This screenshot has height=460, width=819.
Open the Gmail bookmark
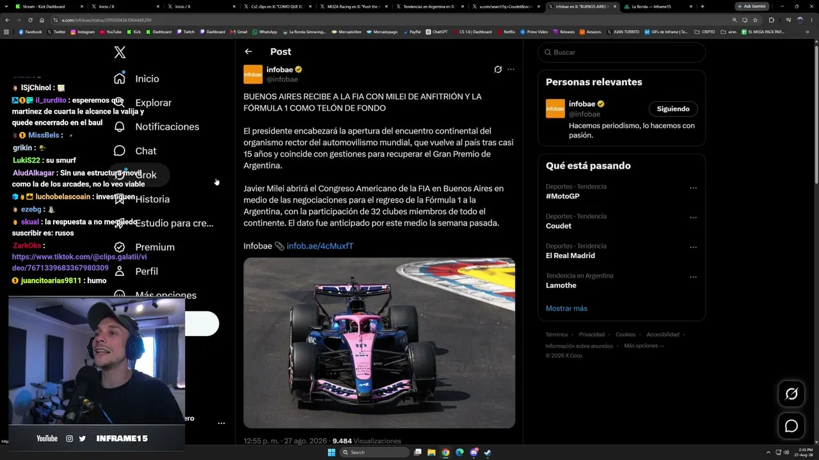[239, 31]
